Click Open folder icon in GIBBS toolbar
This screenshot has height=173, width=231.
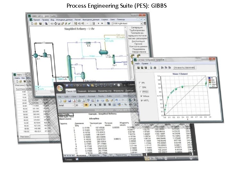36,23
